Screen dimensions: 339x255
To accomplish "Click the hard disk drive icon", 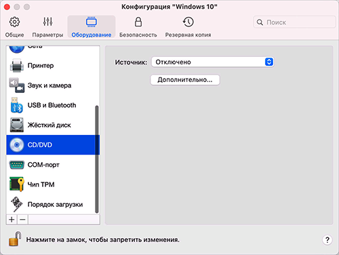I will (x=17, y=125).
